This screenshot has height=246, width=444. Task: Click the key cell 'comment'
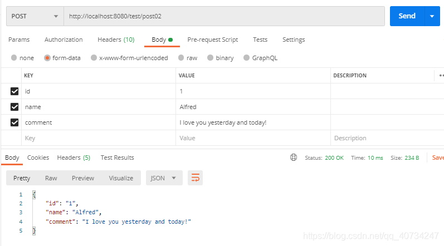99,122
